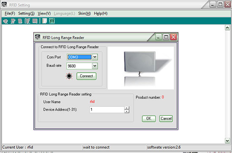Click the 'Product number:' label
This screenshot has height=153, width=232.
tap(148, 97)
